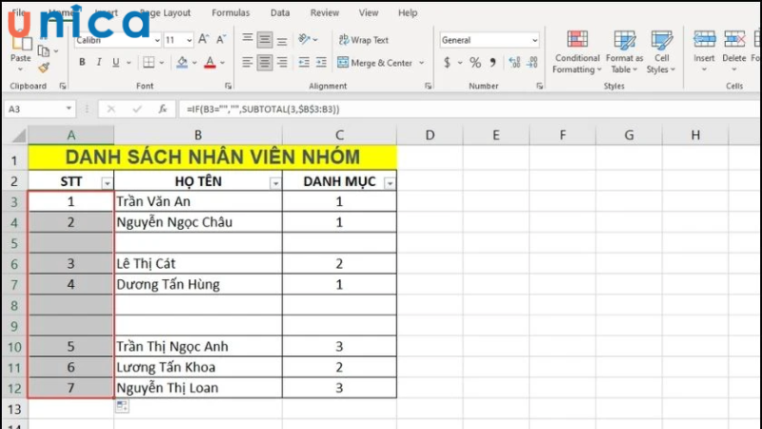Click Increase Font Size icon

tap(204, 39)
